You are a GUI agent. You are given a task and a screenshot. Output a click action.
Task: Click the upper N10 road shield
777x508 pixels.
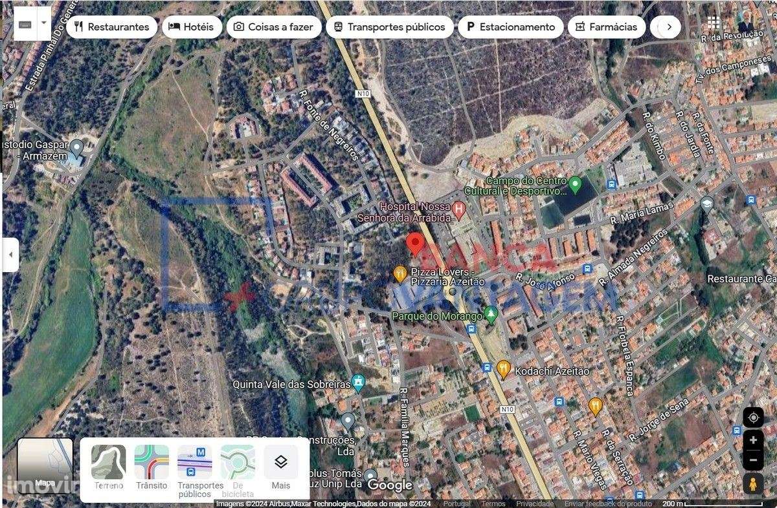click(x=362, y=93)
